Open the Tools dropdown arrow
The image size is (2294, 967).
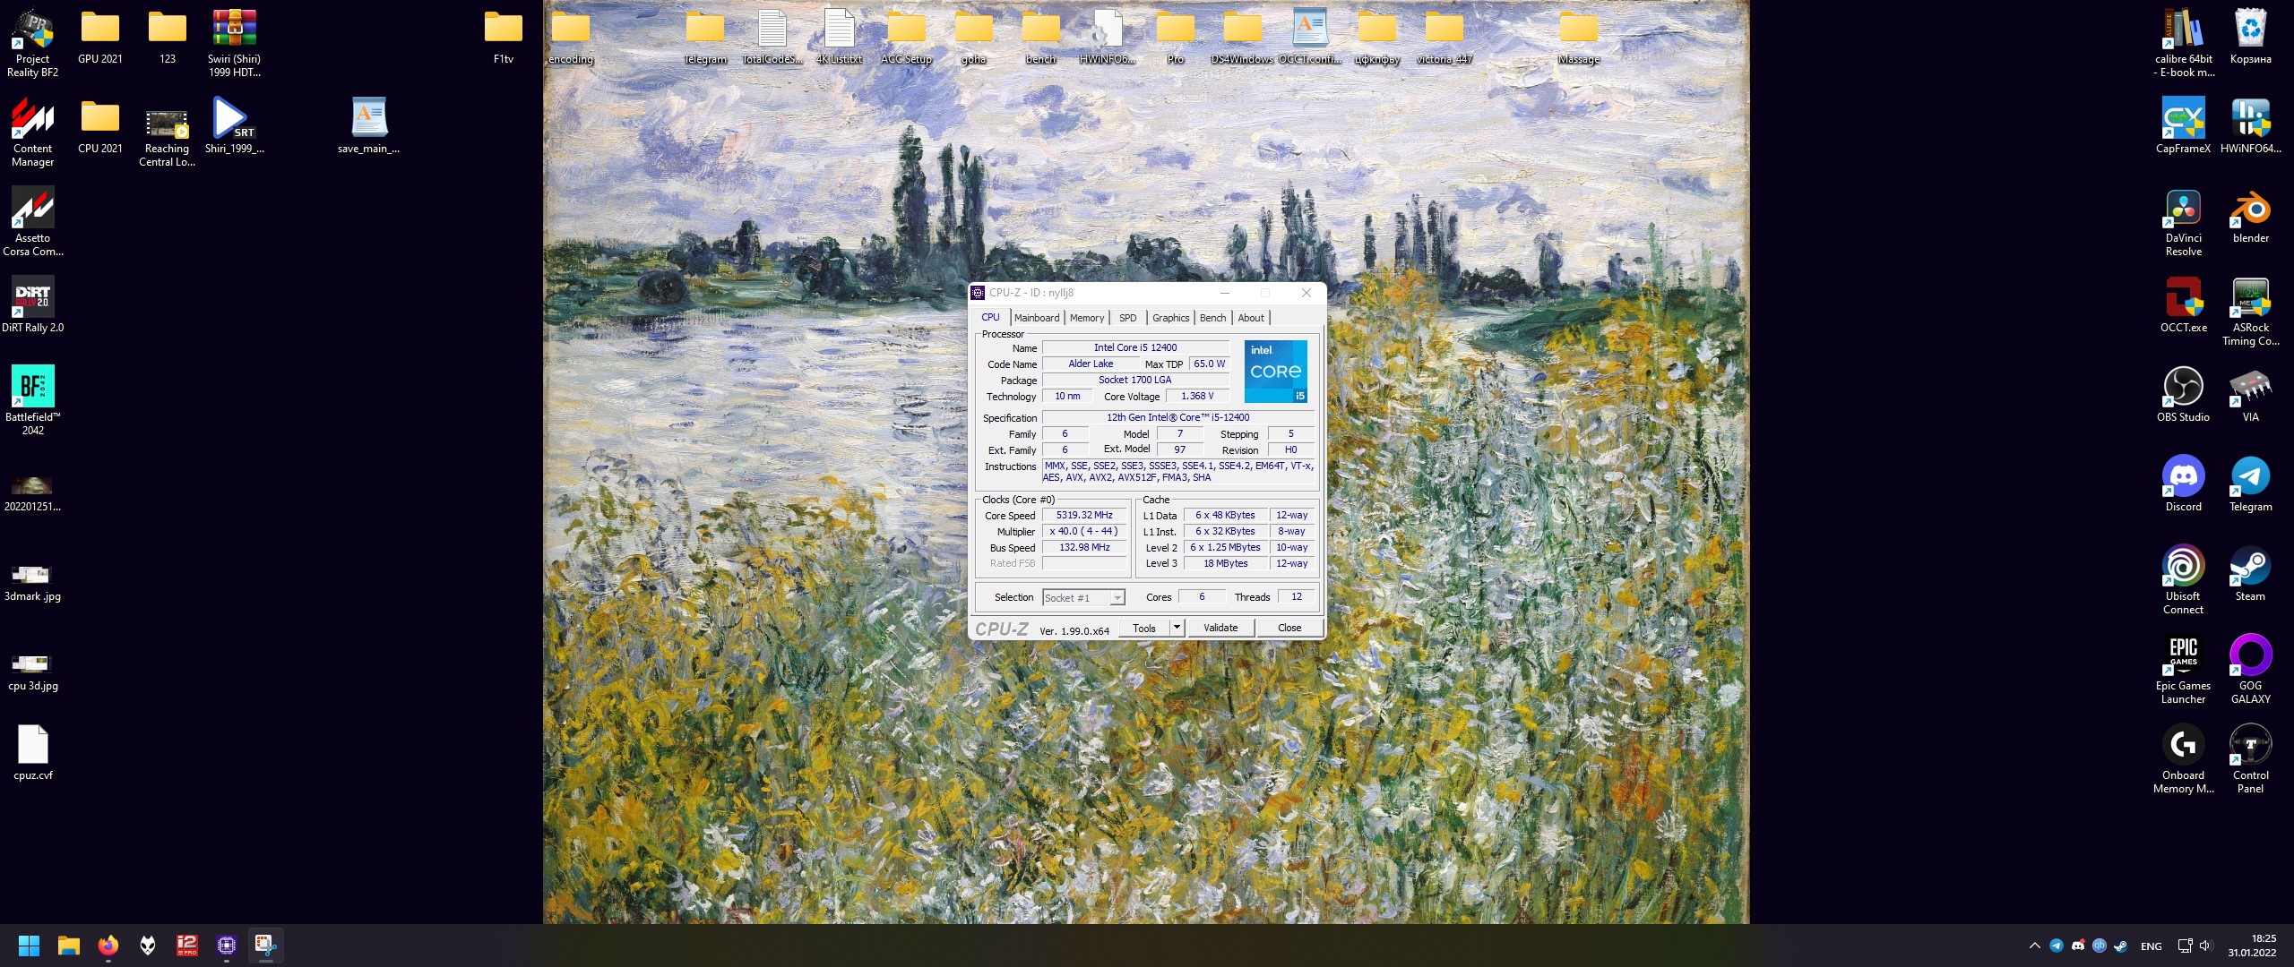1177,628
